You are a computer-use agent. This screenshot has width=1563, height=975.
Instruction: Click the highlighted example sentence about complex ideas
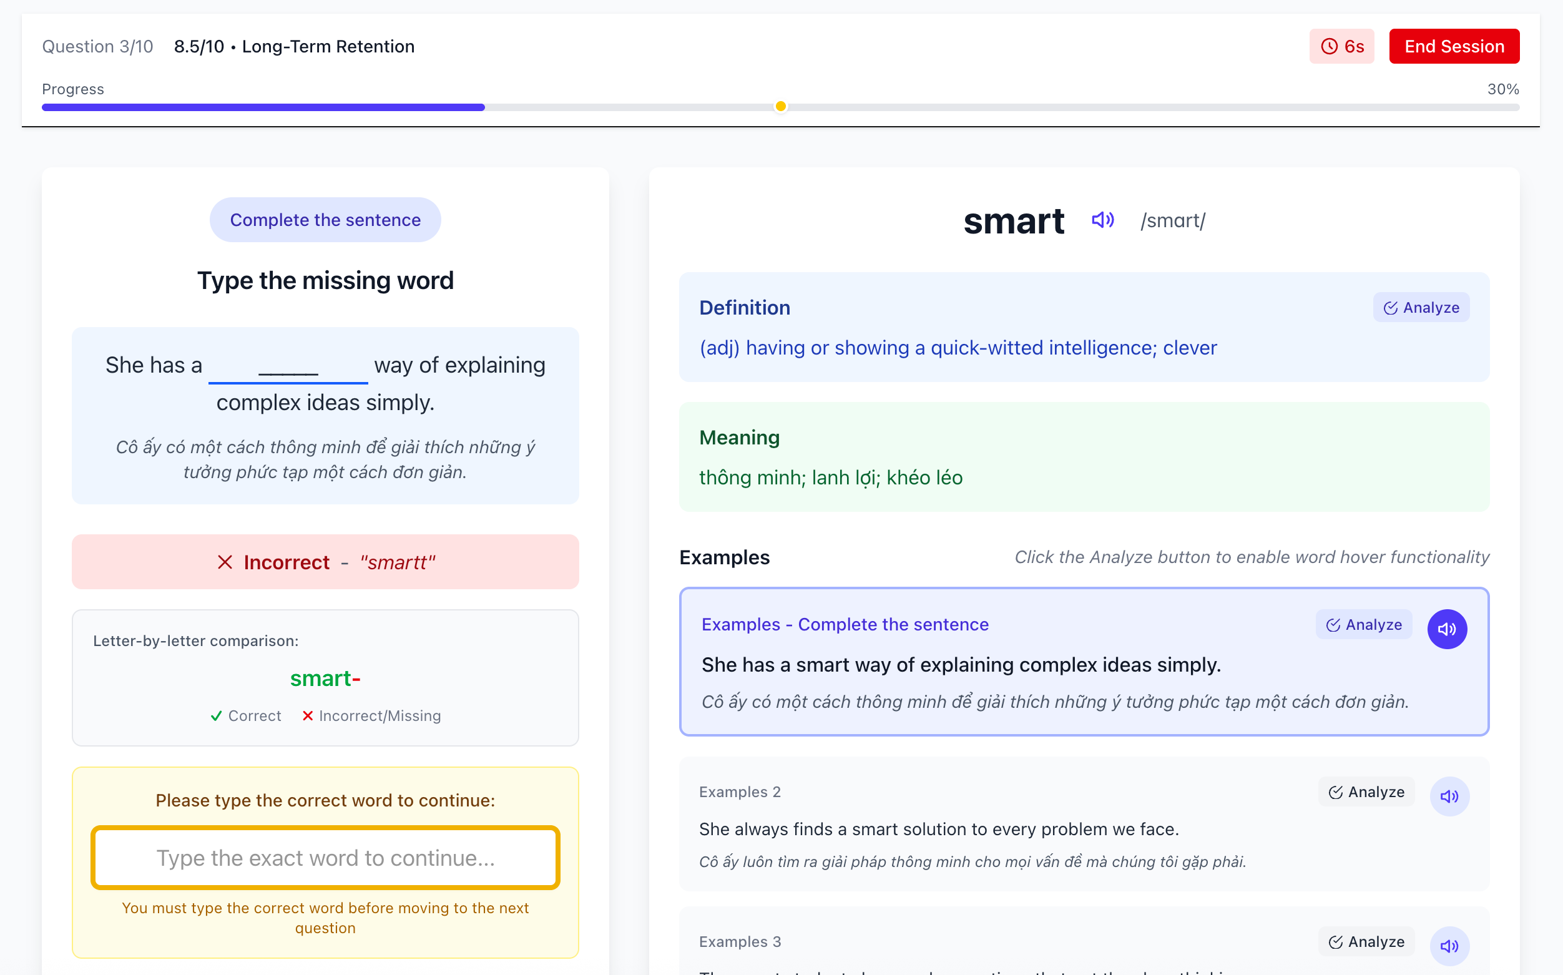coord(961,665)
